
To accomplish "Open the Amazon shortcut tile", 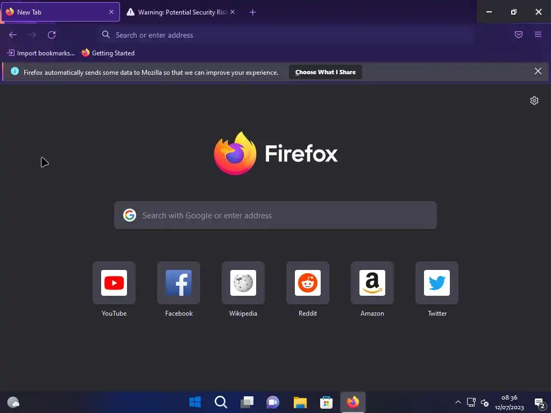I will (x=372, y=283).
